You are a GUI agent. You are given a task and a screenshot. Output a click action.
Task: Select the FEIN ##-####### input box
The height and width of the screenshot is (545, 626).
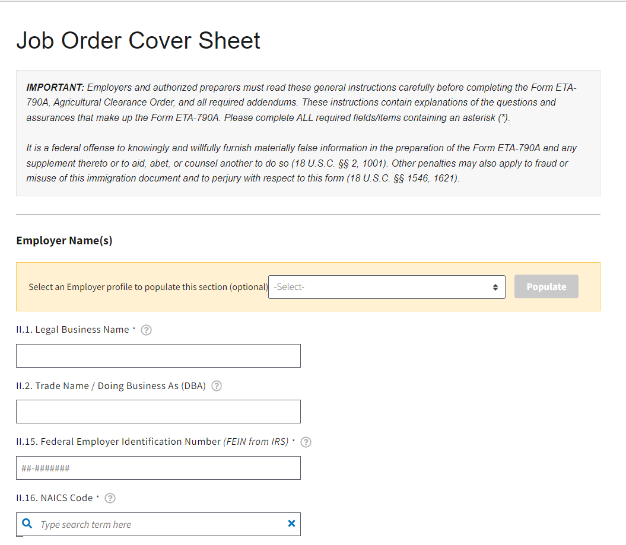click(x=158, y=468)
